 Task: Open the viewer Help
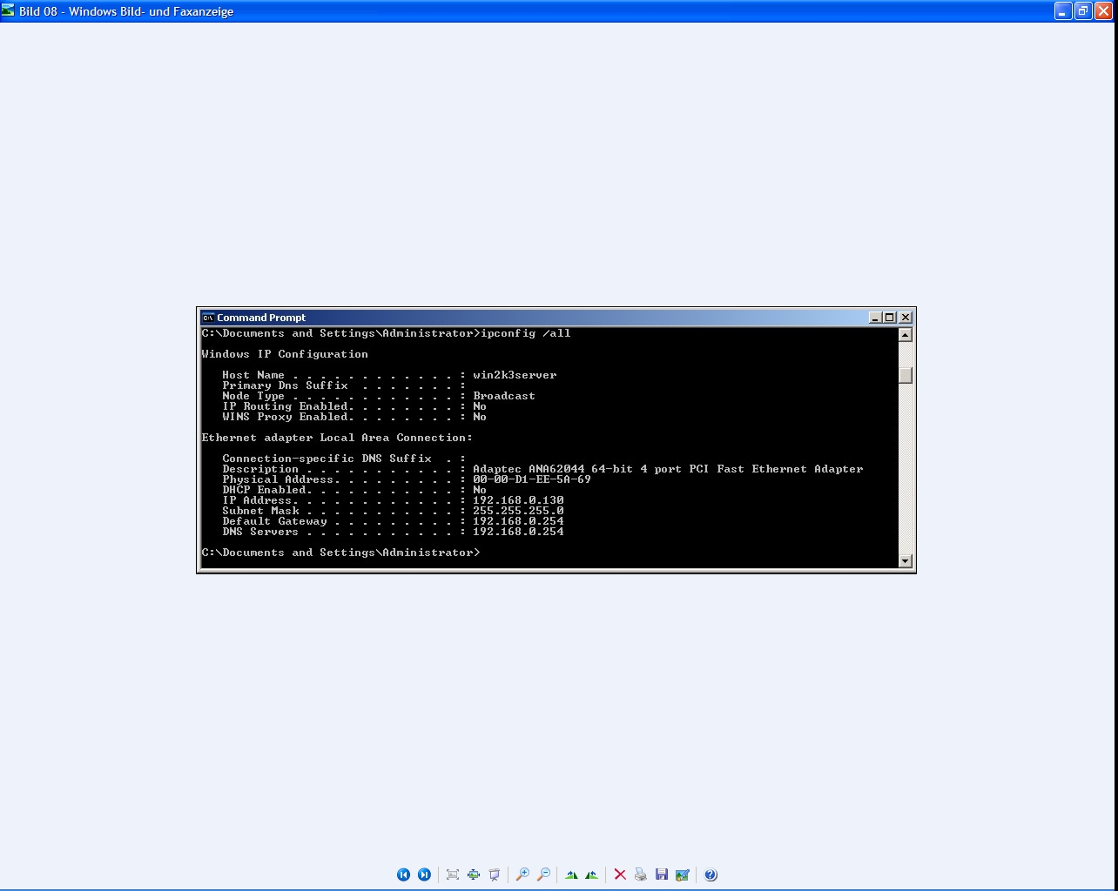click(x=711, y=874)
